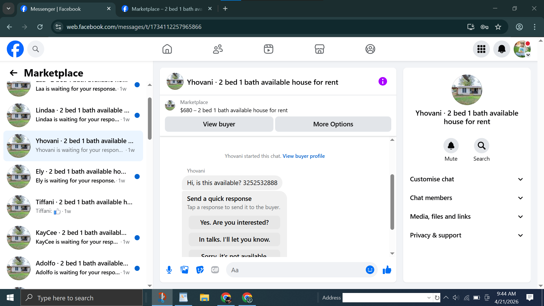Screen dimensions: 544x306
Task: Open Adolfo's conversation in the list
Action: pyautogui.click(x=74, y=268)
